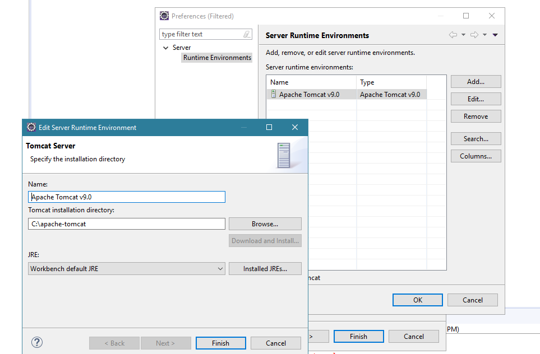Open forward history dropdown arrow in Preferences

point(484,35)
